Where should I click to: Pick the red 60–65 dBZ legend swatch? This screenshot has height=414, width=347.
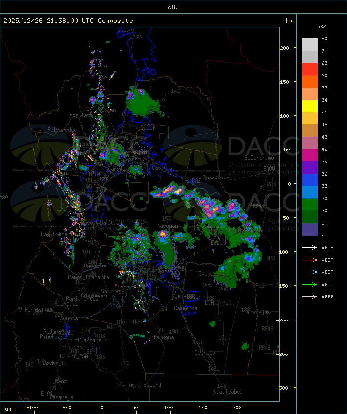tap(310, 69)
